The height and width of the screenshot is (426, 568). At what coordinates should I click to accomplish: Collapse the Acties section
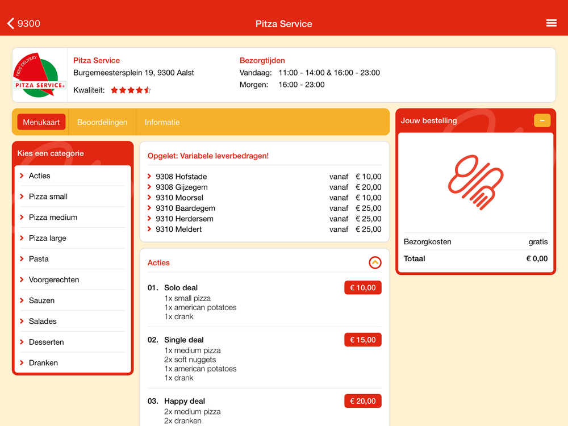coord(375,262)
